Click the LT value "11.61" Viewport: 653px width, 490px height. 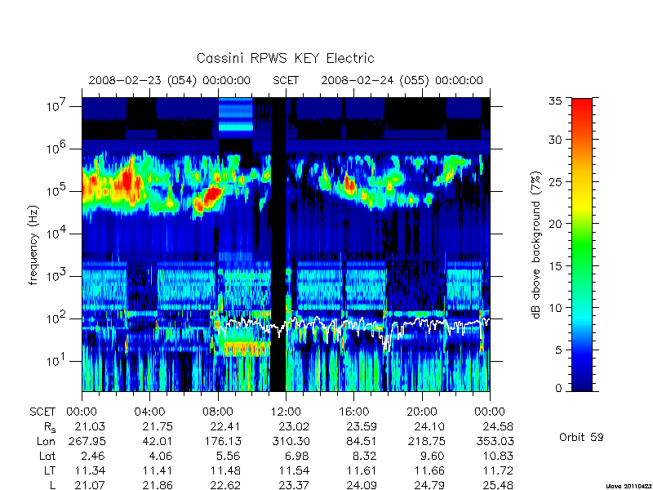tap(362, 471)
